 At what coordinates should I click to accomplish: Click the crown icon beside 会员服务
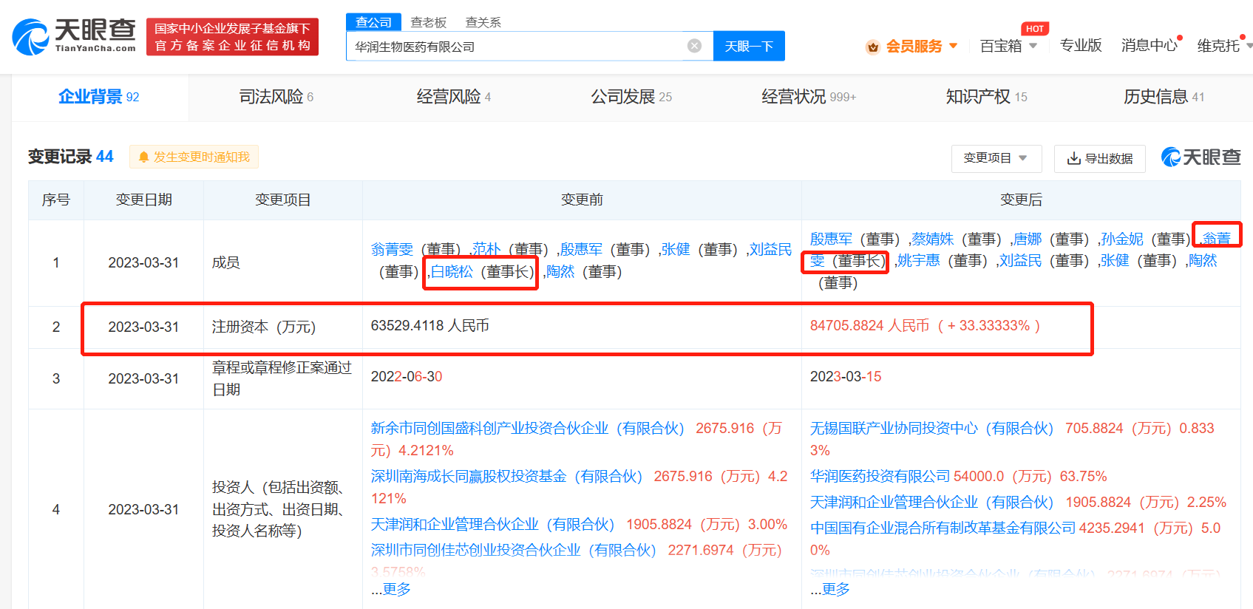(x=873, y=47)
